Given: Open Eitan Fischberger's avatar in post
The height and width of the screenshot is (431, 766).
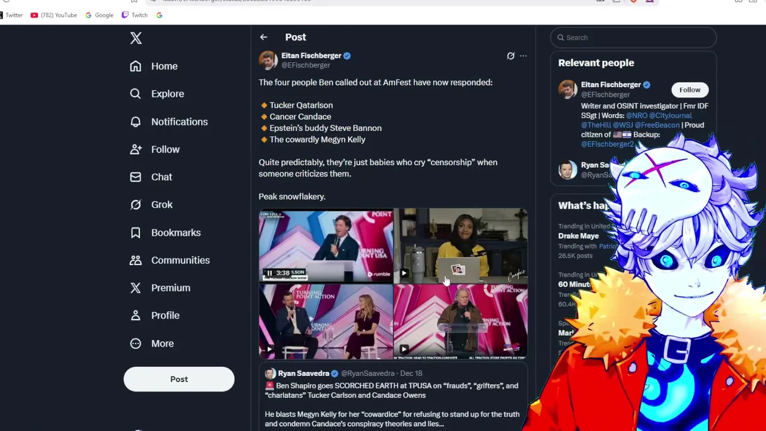Looking at the screenshot, I should point(268,60).
